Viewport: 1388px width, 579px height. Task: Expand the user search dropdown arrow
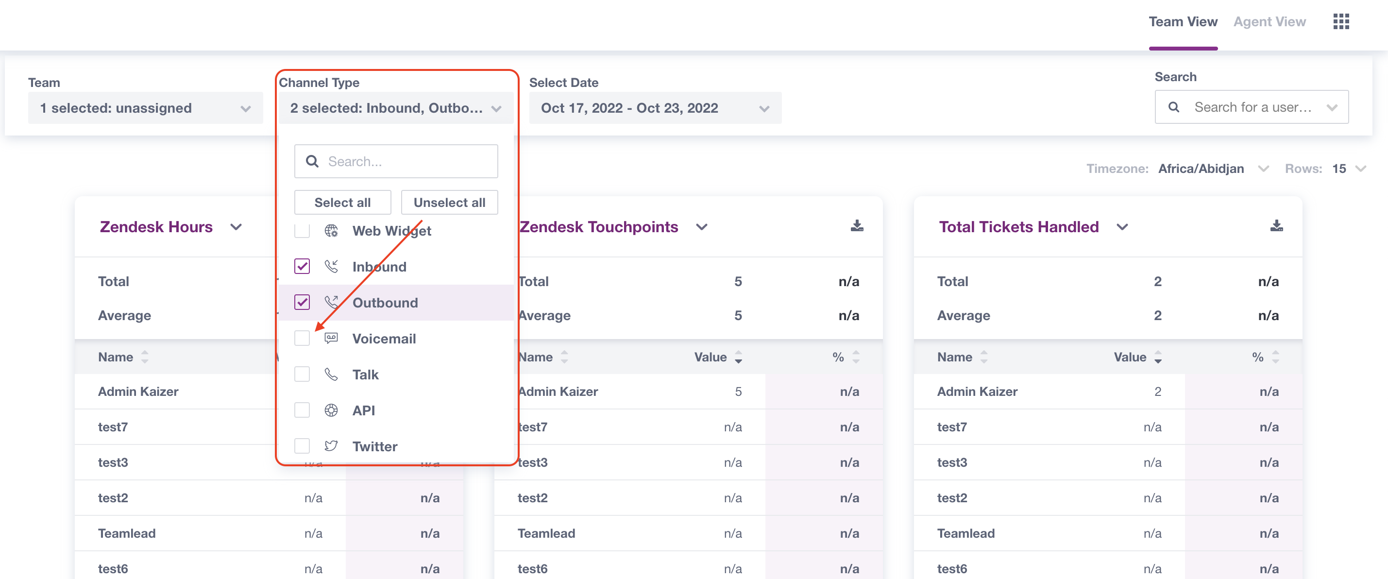(x=1332, y=107)
